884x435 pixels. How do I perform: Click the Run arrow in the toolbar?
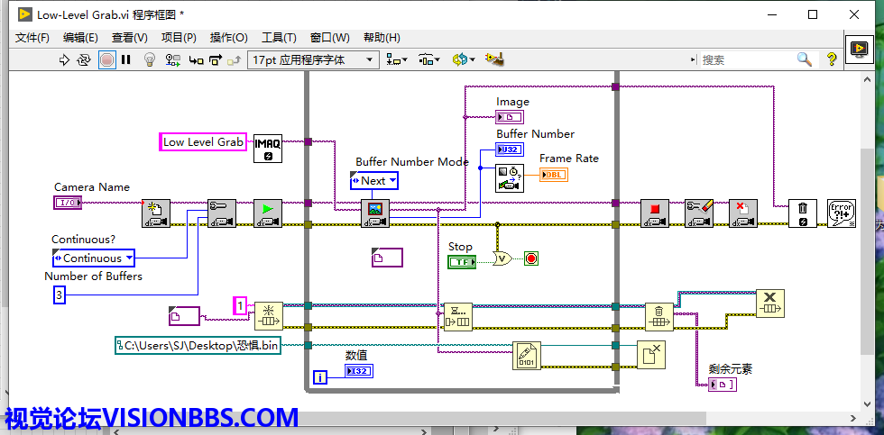coord(64,59)
